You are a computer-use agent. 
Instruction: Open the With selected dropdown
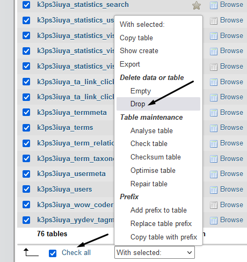[155, 252]
